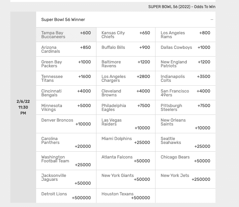Pick New England Patriots +1200 odds
The height and width of the screenshot is (207, 239).
pyautogui.click(x=185, y=64)
